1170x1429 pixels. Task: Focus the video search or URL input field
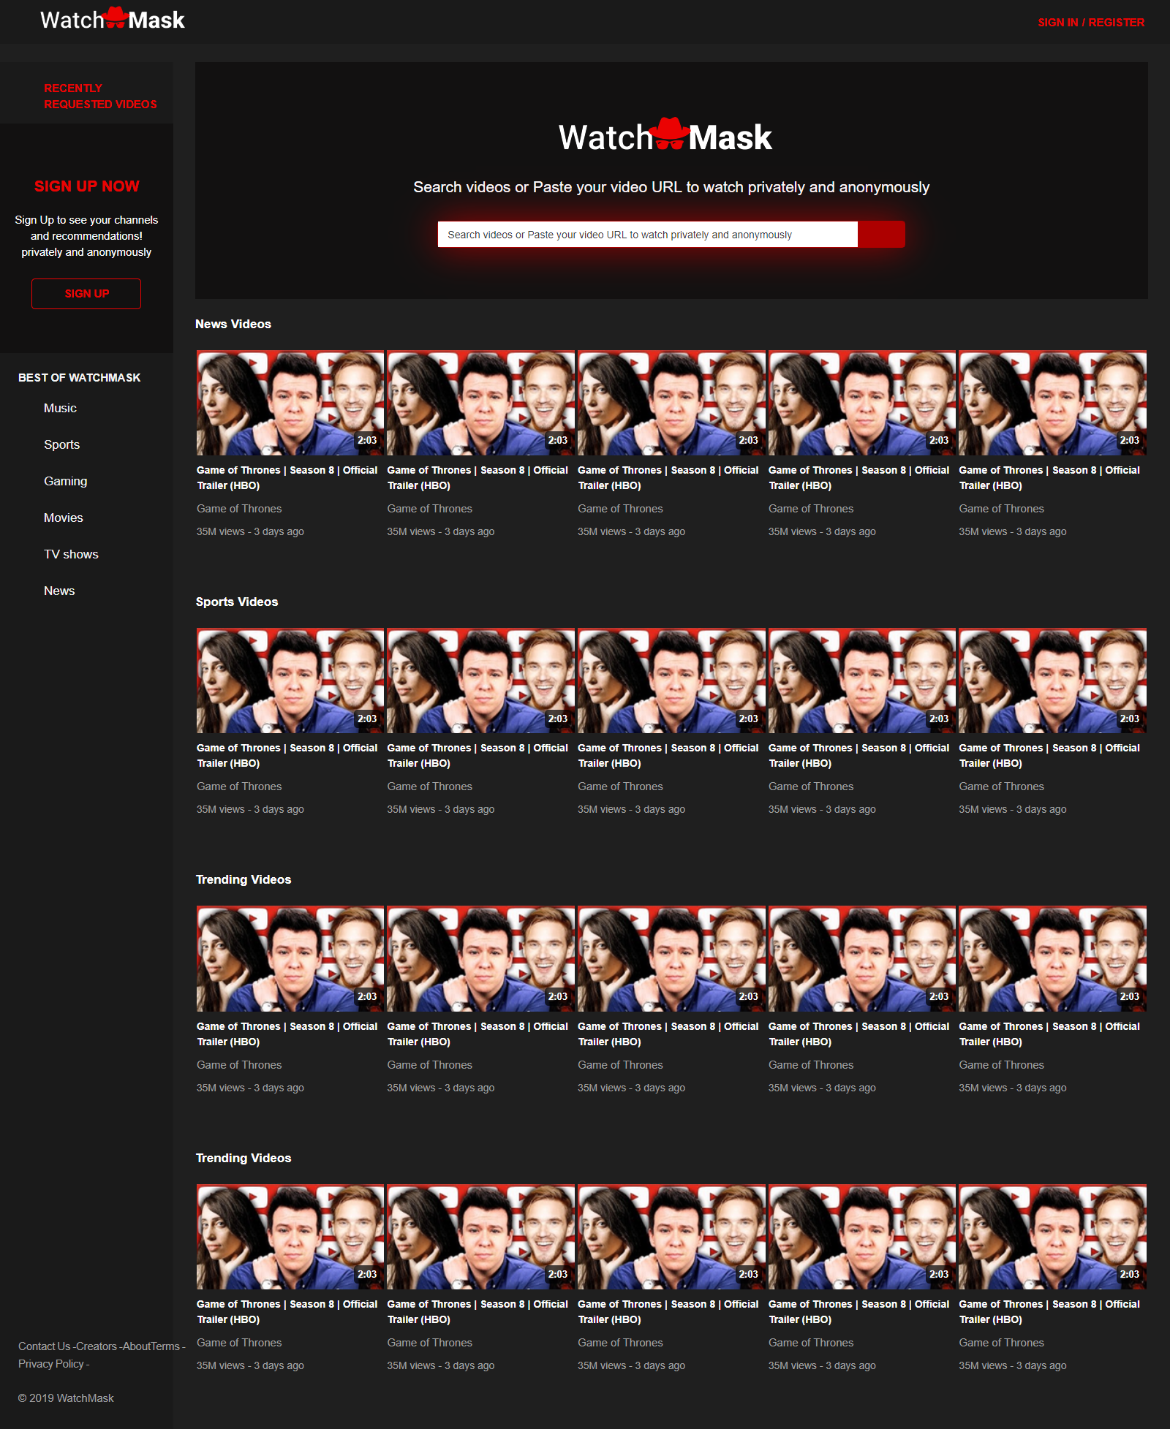(x=647, y=235)
